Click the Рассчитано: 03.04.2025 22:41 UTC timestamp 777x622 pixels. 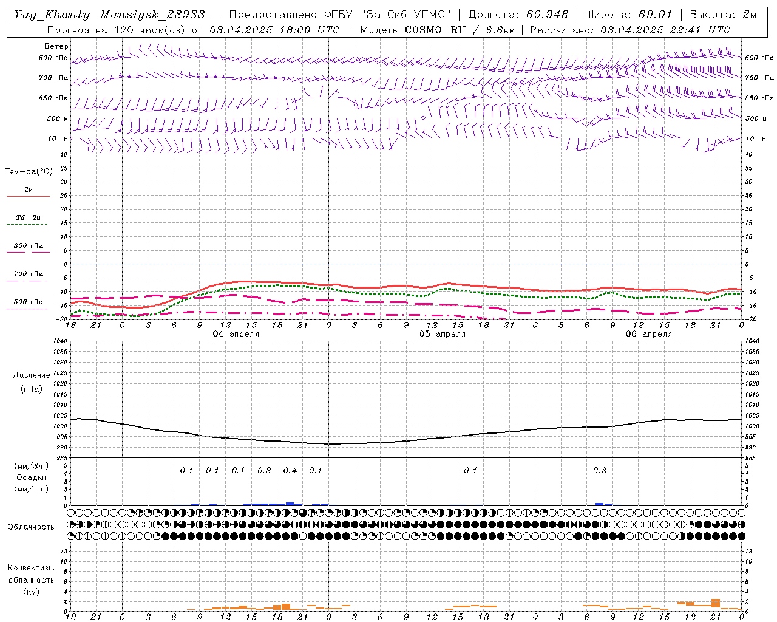[630, 30]
